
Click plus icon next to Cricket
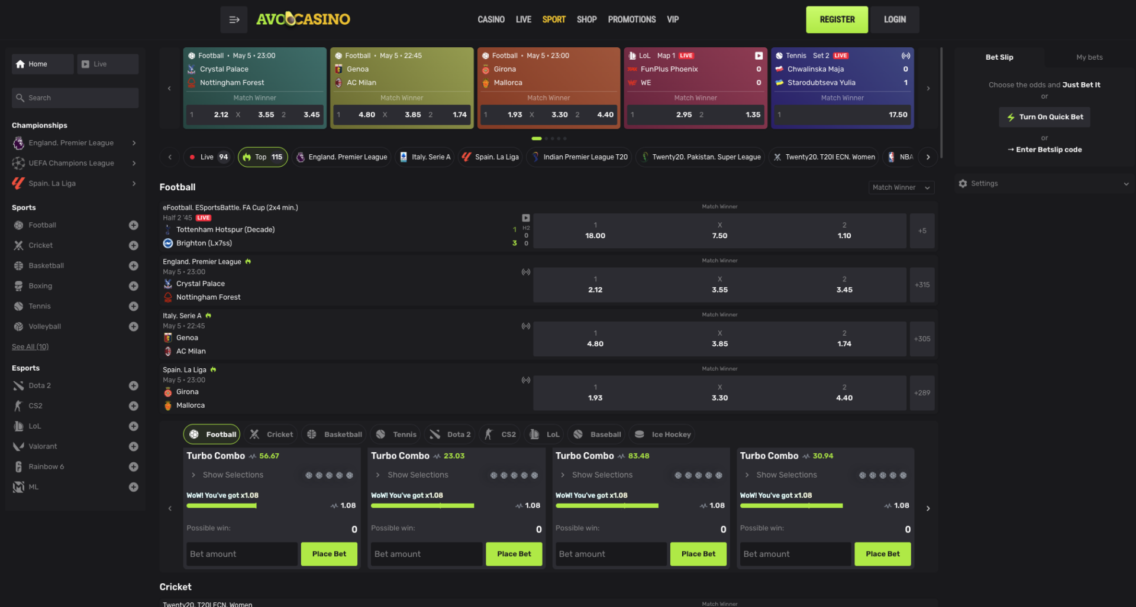coord(134,245)
